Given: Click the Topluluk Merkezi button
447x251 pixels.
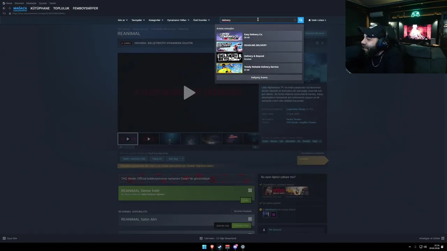Looking at the screenshot, I should (315, 33).
